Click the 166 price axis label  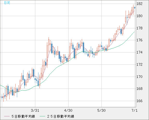pos(139,101)
